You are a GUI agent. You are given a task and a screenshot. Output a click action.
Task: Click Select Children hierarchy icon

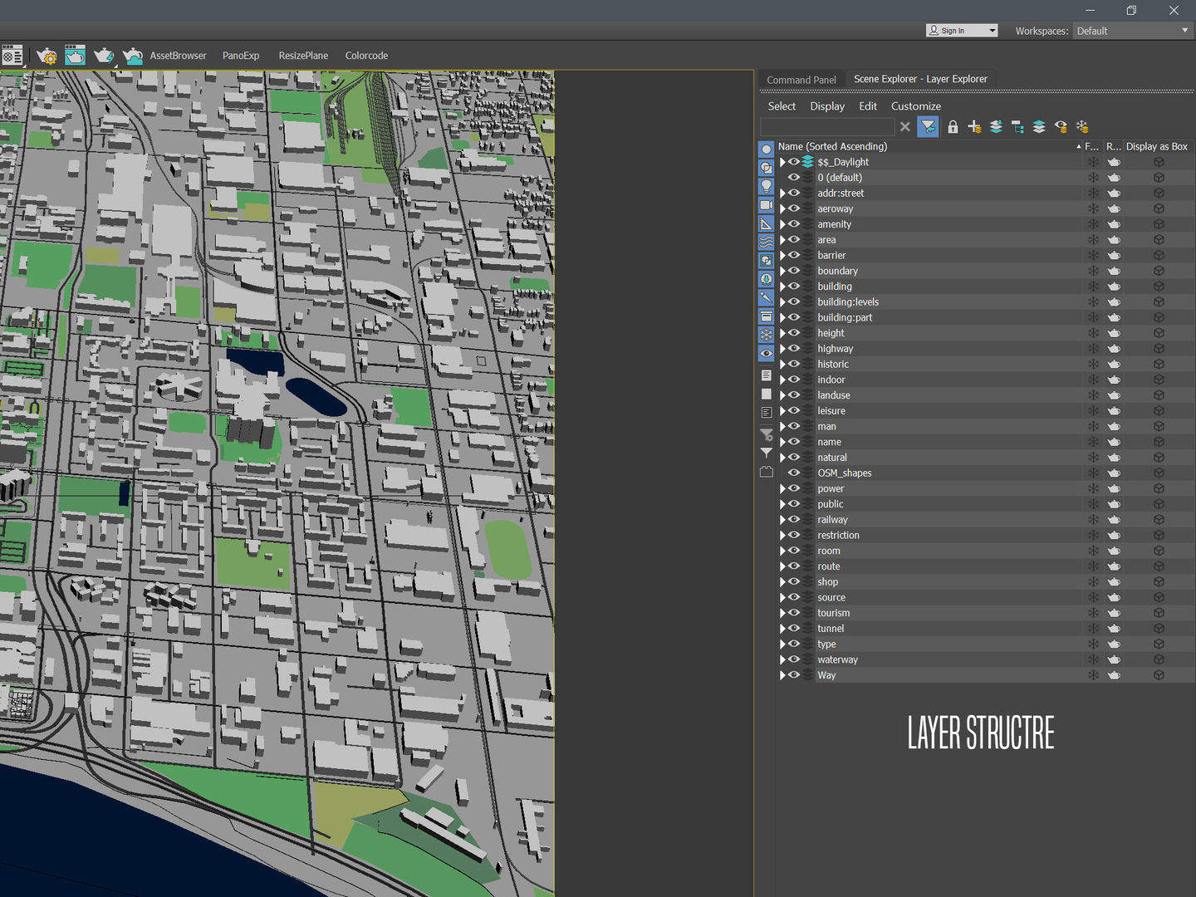(x=1017, y=127)
